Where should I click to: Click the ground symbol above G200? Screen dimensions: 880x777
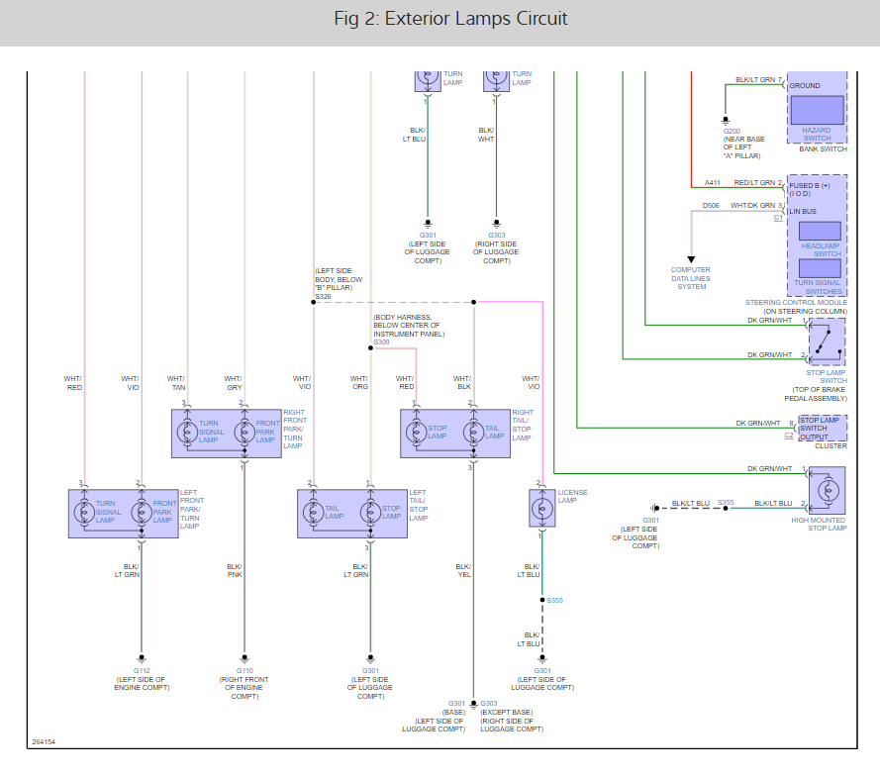[x=726, y=120]
